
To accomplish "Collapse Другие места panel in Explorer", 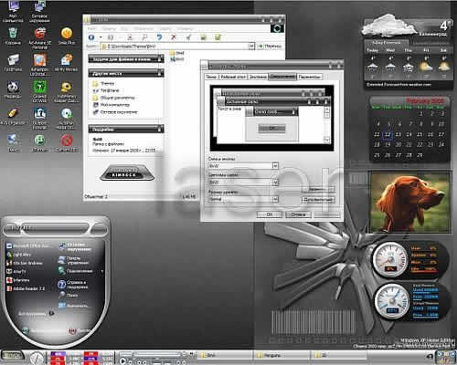I will [159, 73].
